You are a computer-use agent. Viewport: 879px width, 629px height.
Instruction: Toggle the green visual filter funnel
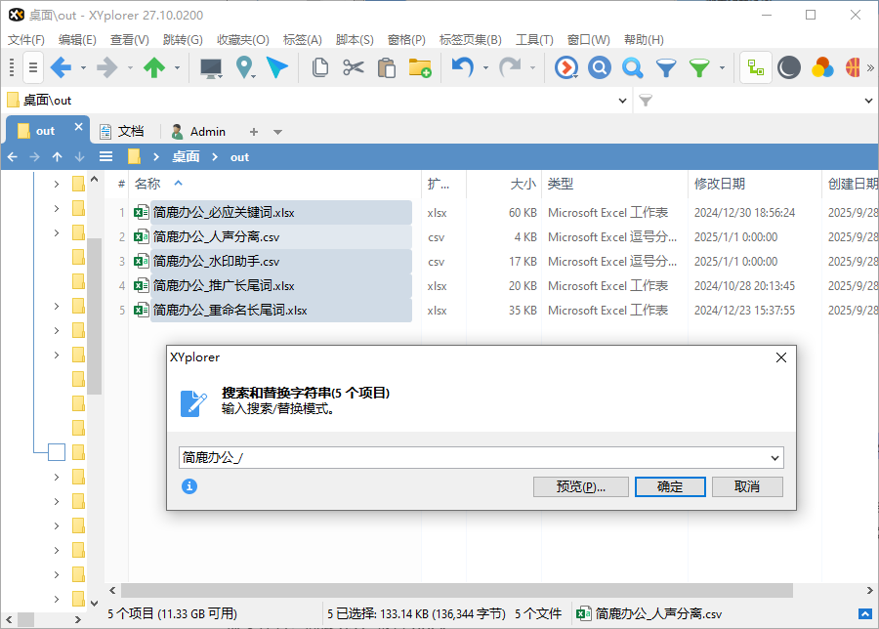coord(697,68)
